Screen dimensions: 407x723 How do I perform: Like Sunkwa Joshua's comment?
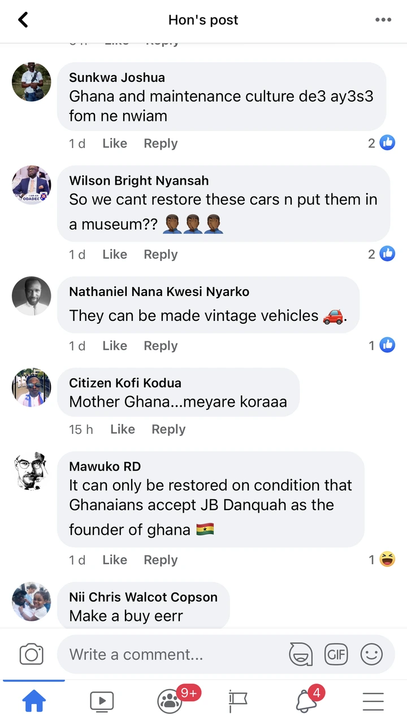point(115,143)
